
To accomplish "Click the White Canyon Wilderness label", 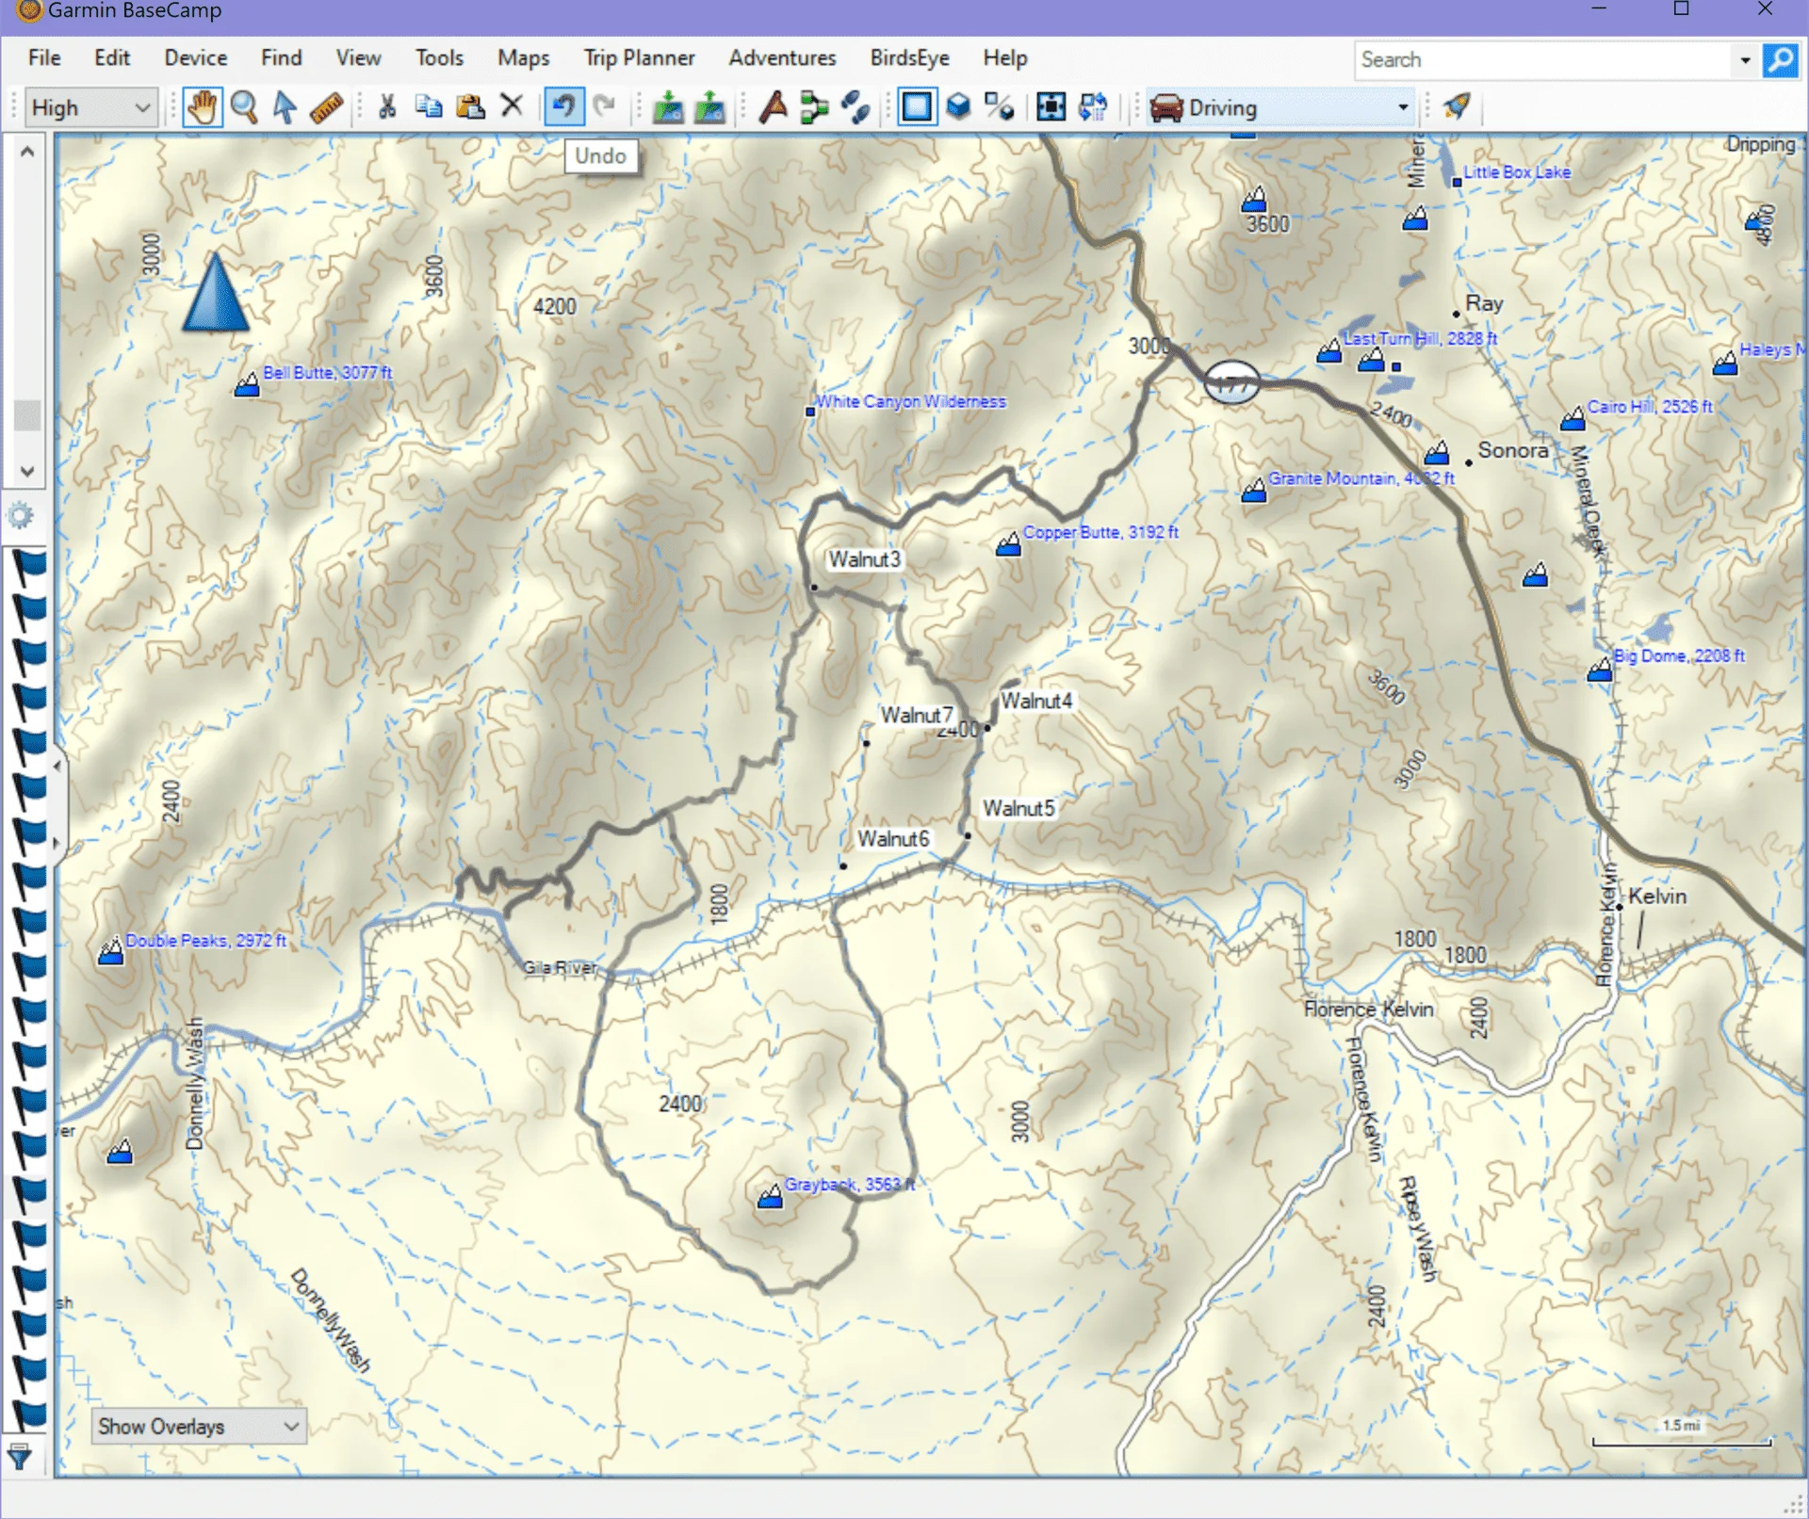I will 910,401.
